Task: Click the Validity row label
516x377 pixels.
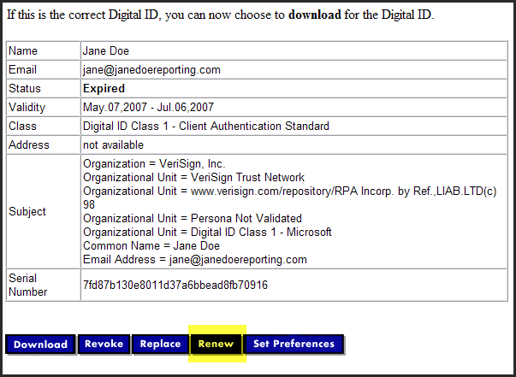Action: coord(27,107)
